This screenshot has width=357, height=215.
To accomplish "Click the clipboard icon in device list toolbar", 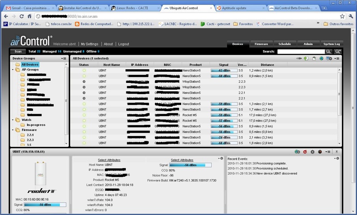I will 314,58.
